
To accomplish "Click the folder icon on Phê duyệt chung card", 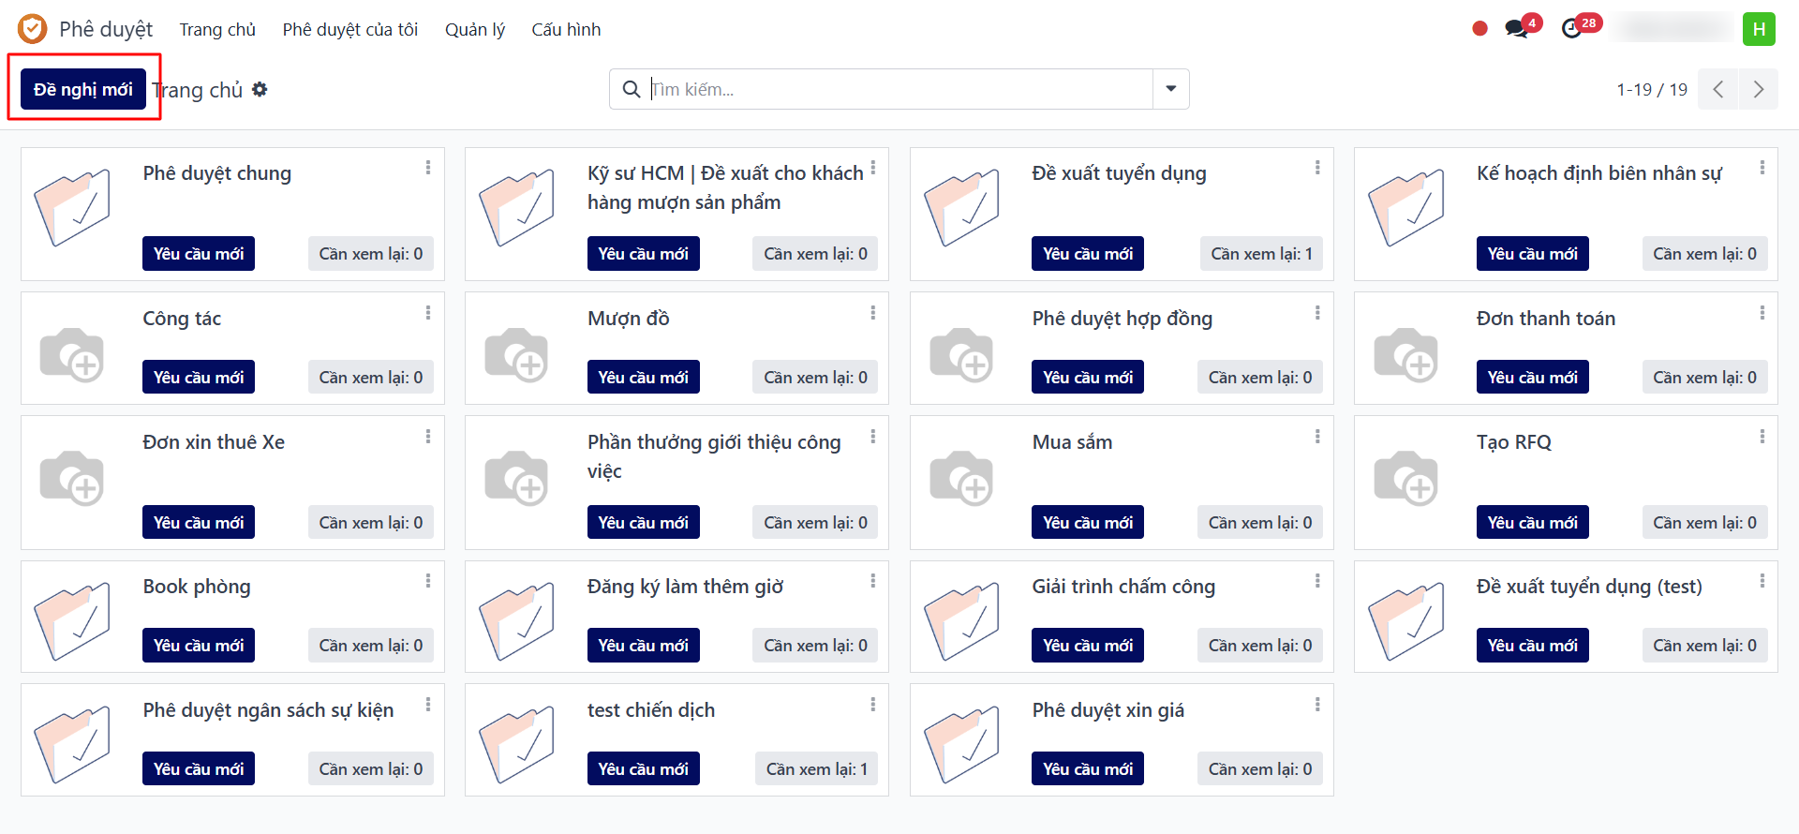I will coord(72,207).
